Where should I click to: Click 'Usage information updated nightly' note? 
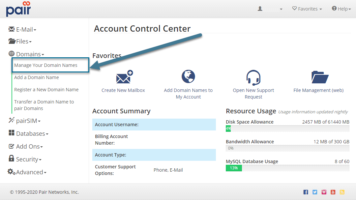point(313,112)
